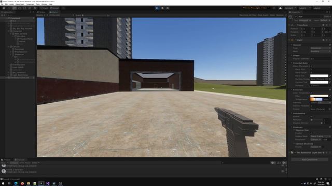Screen dimensions: 332x186
Task: Open the emission Filter color swatch
Action: click(x=320, y=96)
